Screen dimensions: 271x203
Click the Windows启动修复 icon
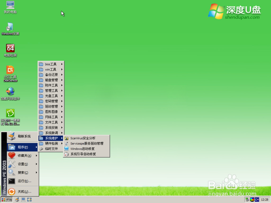[66, 149]
